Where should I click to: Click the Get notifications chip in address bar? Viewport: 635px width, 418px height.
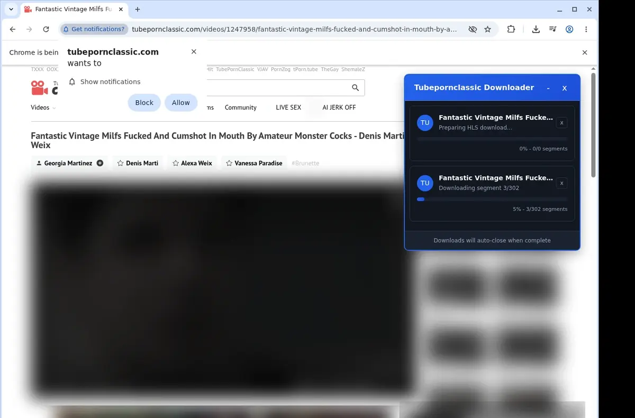(94, 29)
